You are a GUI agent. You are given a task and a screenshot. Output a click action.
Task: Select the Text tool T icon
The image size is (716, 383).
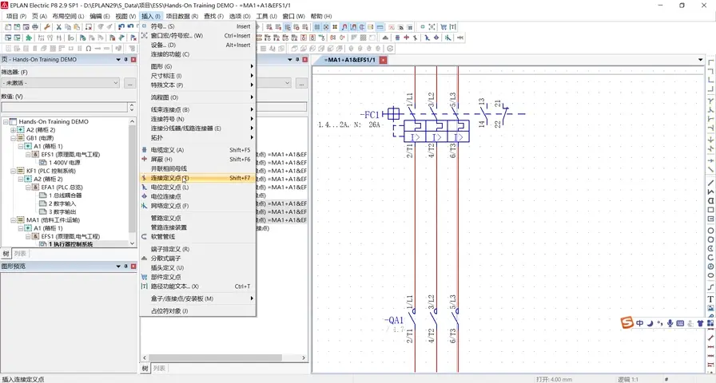coord(710,299)
